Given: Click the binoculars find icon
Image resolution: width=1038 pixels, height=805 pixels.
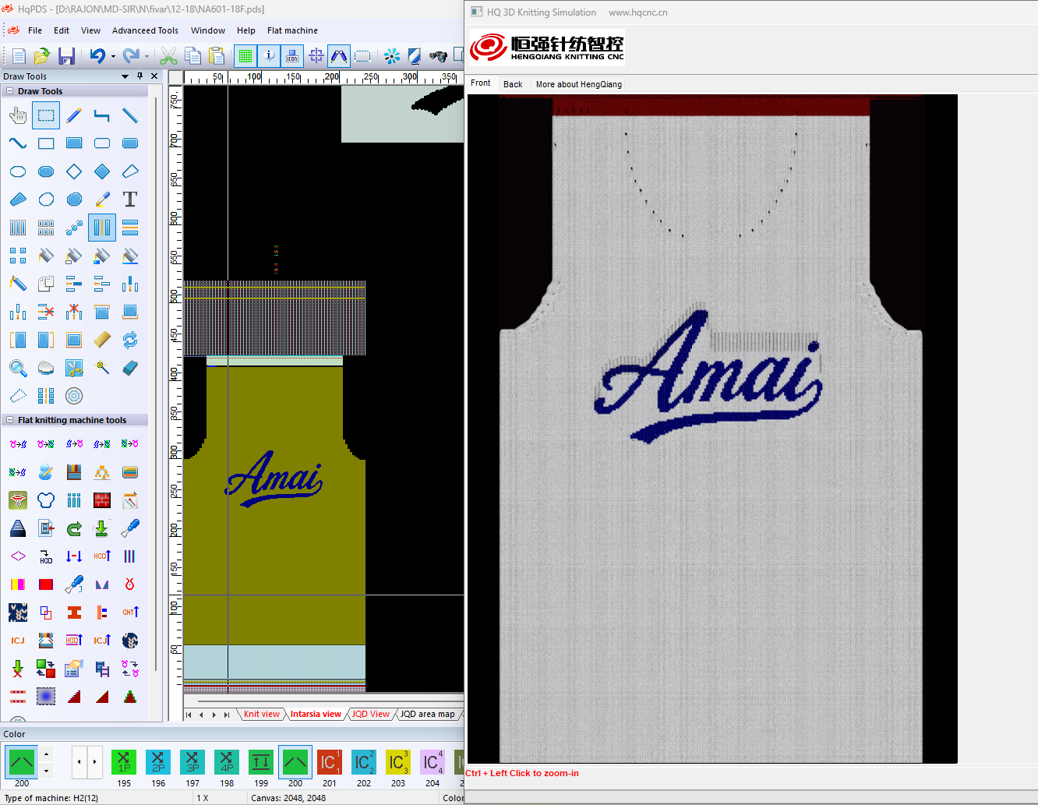Looking at the screenshot, I should pos(438,56).
